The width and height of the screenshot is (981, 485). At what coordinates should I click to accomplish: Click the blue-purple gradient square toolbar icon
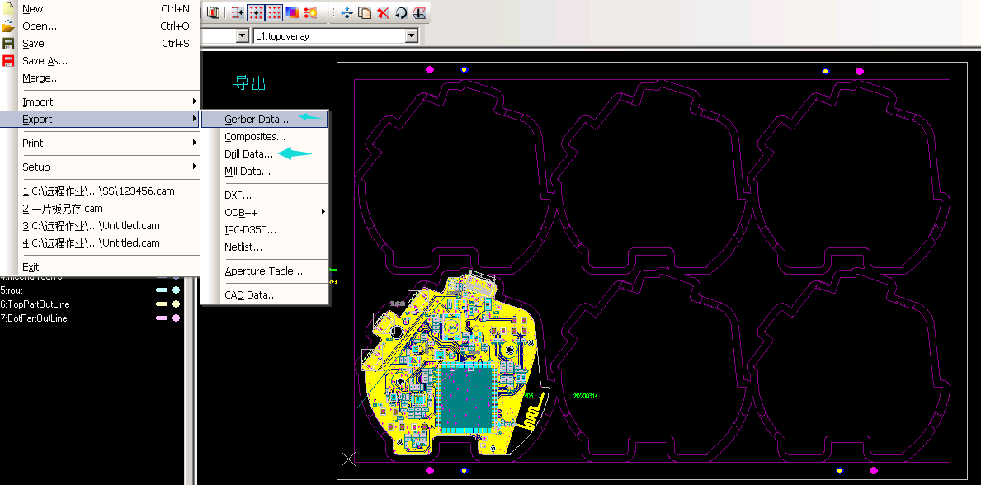293,13
